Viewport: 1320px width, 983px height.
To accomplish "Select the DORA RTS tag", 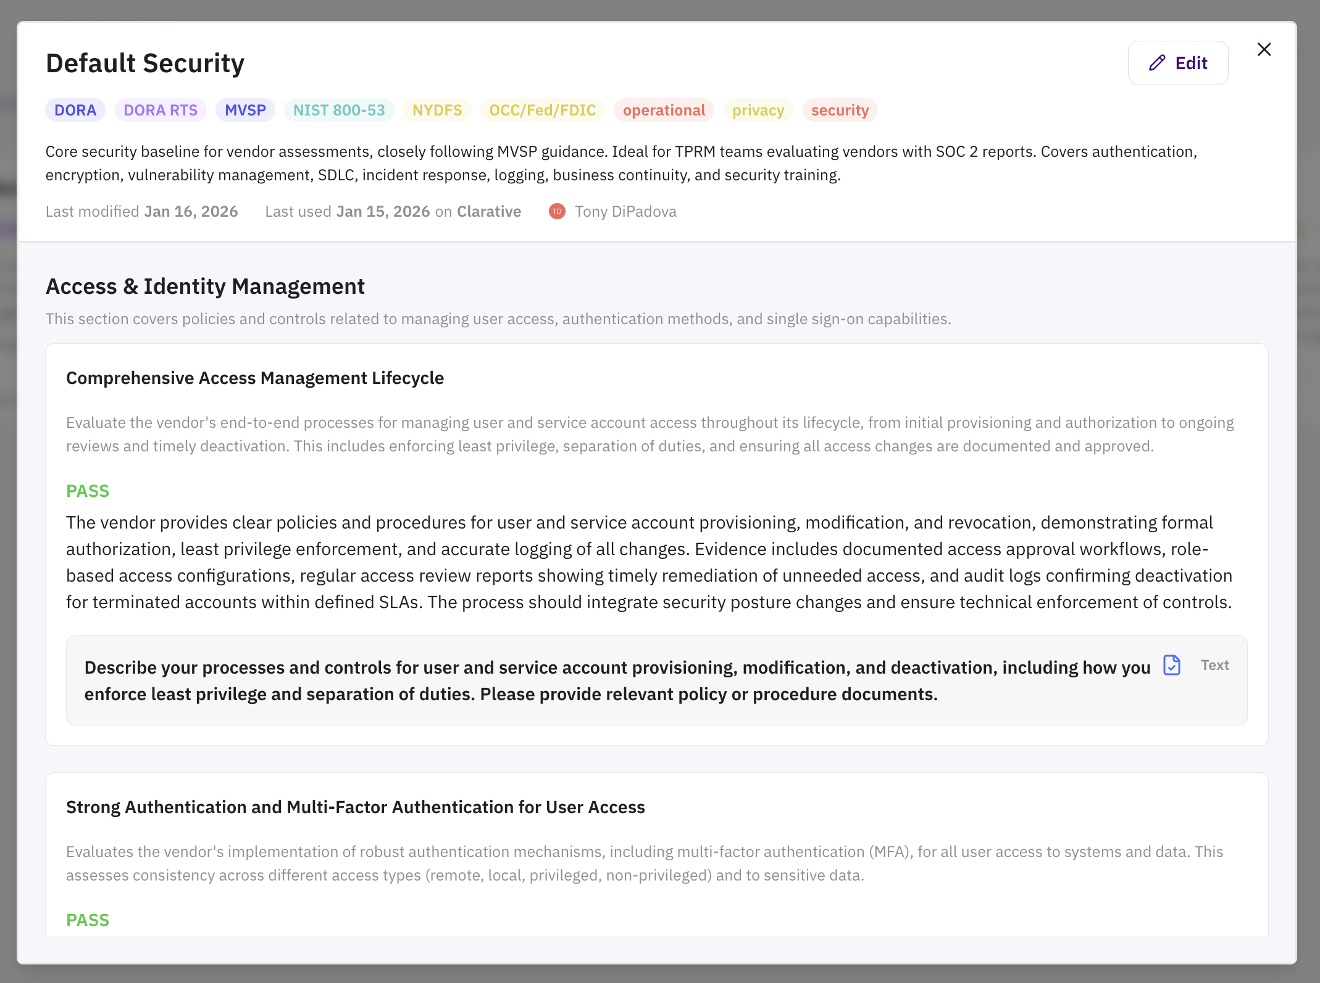I will [161, 111].
